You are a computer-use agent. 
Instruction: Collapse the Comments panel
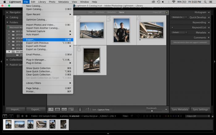point(209,38)
